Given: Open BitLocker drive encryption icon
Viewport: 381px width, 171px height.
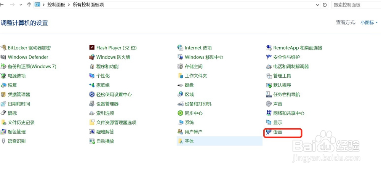Looking at the screenshot, I should [3, 48].
